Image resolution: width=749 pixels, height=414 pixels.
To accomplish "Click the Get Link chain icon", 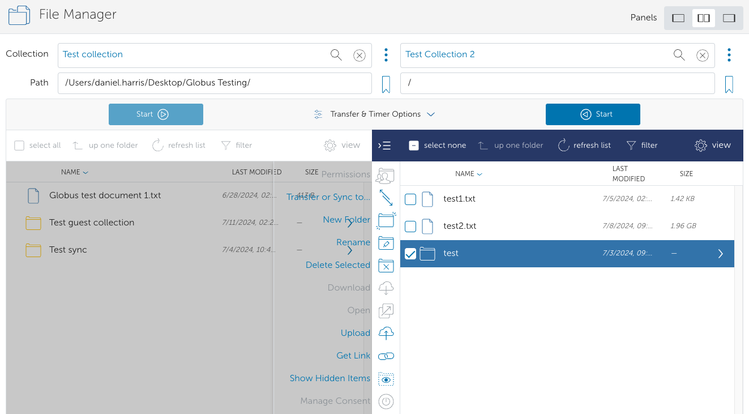I will click(x=386, y=356).
